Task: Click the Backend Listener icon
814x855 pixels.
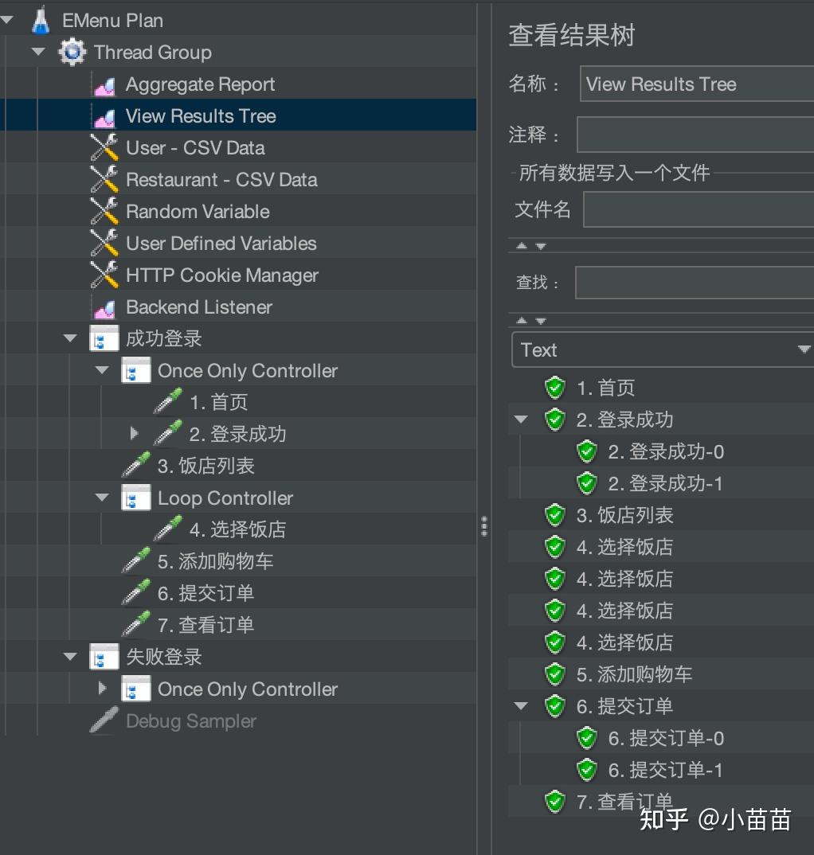Action: [105, 309]
